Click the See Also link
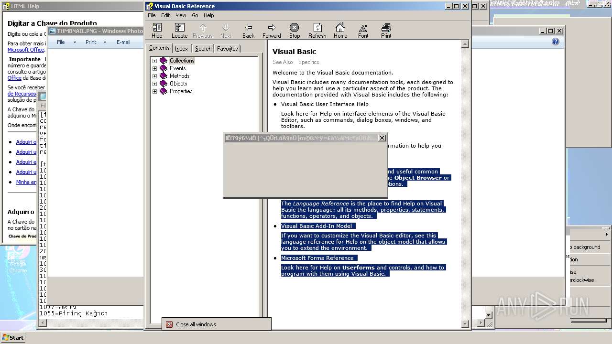The height and width of the screenshot is (344, 612). (283, 62)
